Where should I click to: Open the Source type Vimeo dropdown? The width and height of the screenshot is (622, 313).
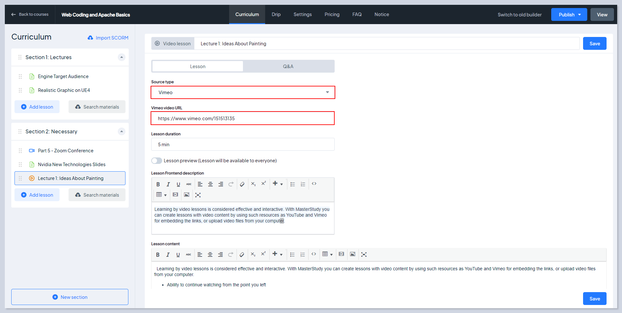point(243,92)
